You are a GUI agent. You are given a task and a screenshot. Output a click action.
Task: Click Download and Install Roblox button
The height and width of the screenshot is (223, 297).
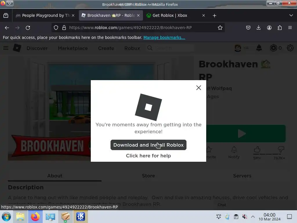coord(148,145)
